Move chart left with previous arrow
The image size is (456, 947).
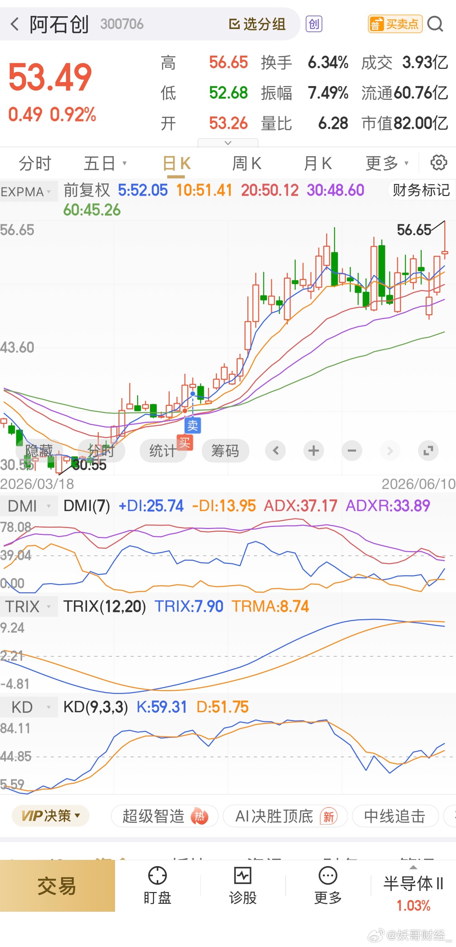(x=276, y=451)
